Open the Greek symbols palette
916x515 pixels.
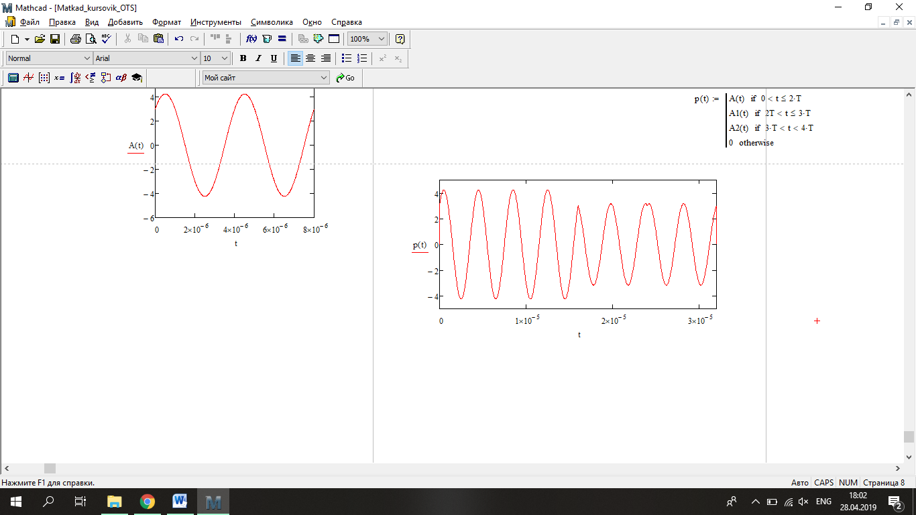coord(121,78)
